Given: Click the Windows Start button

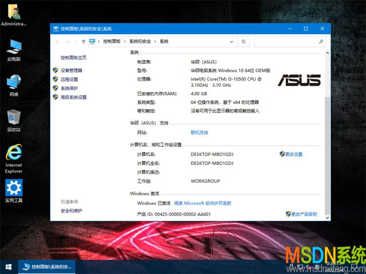Looking at the screenshot, I should 9,267.
